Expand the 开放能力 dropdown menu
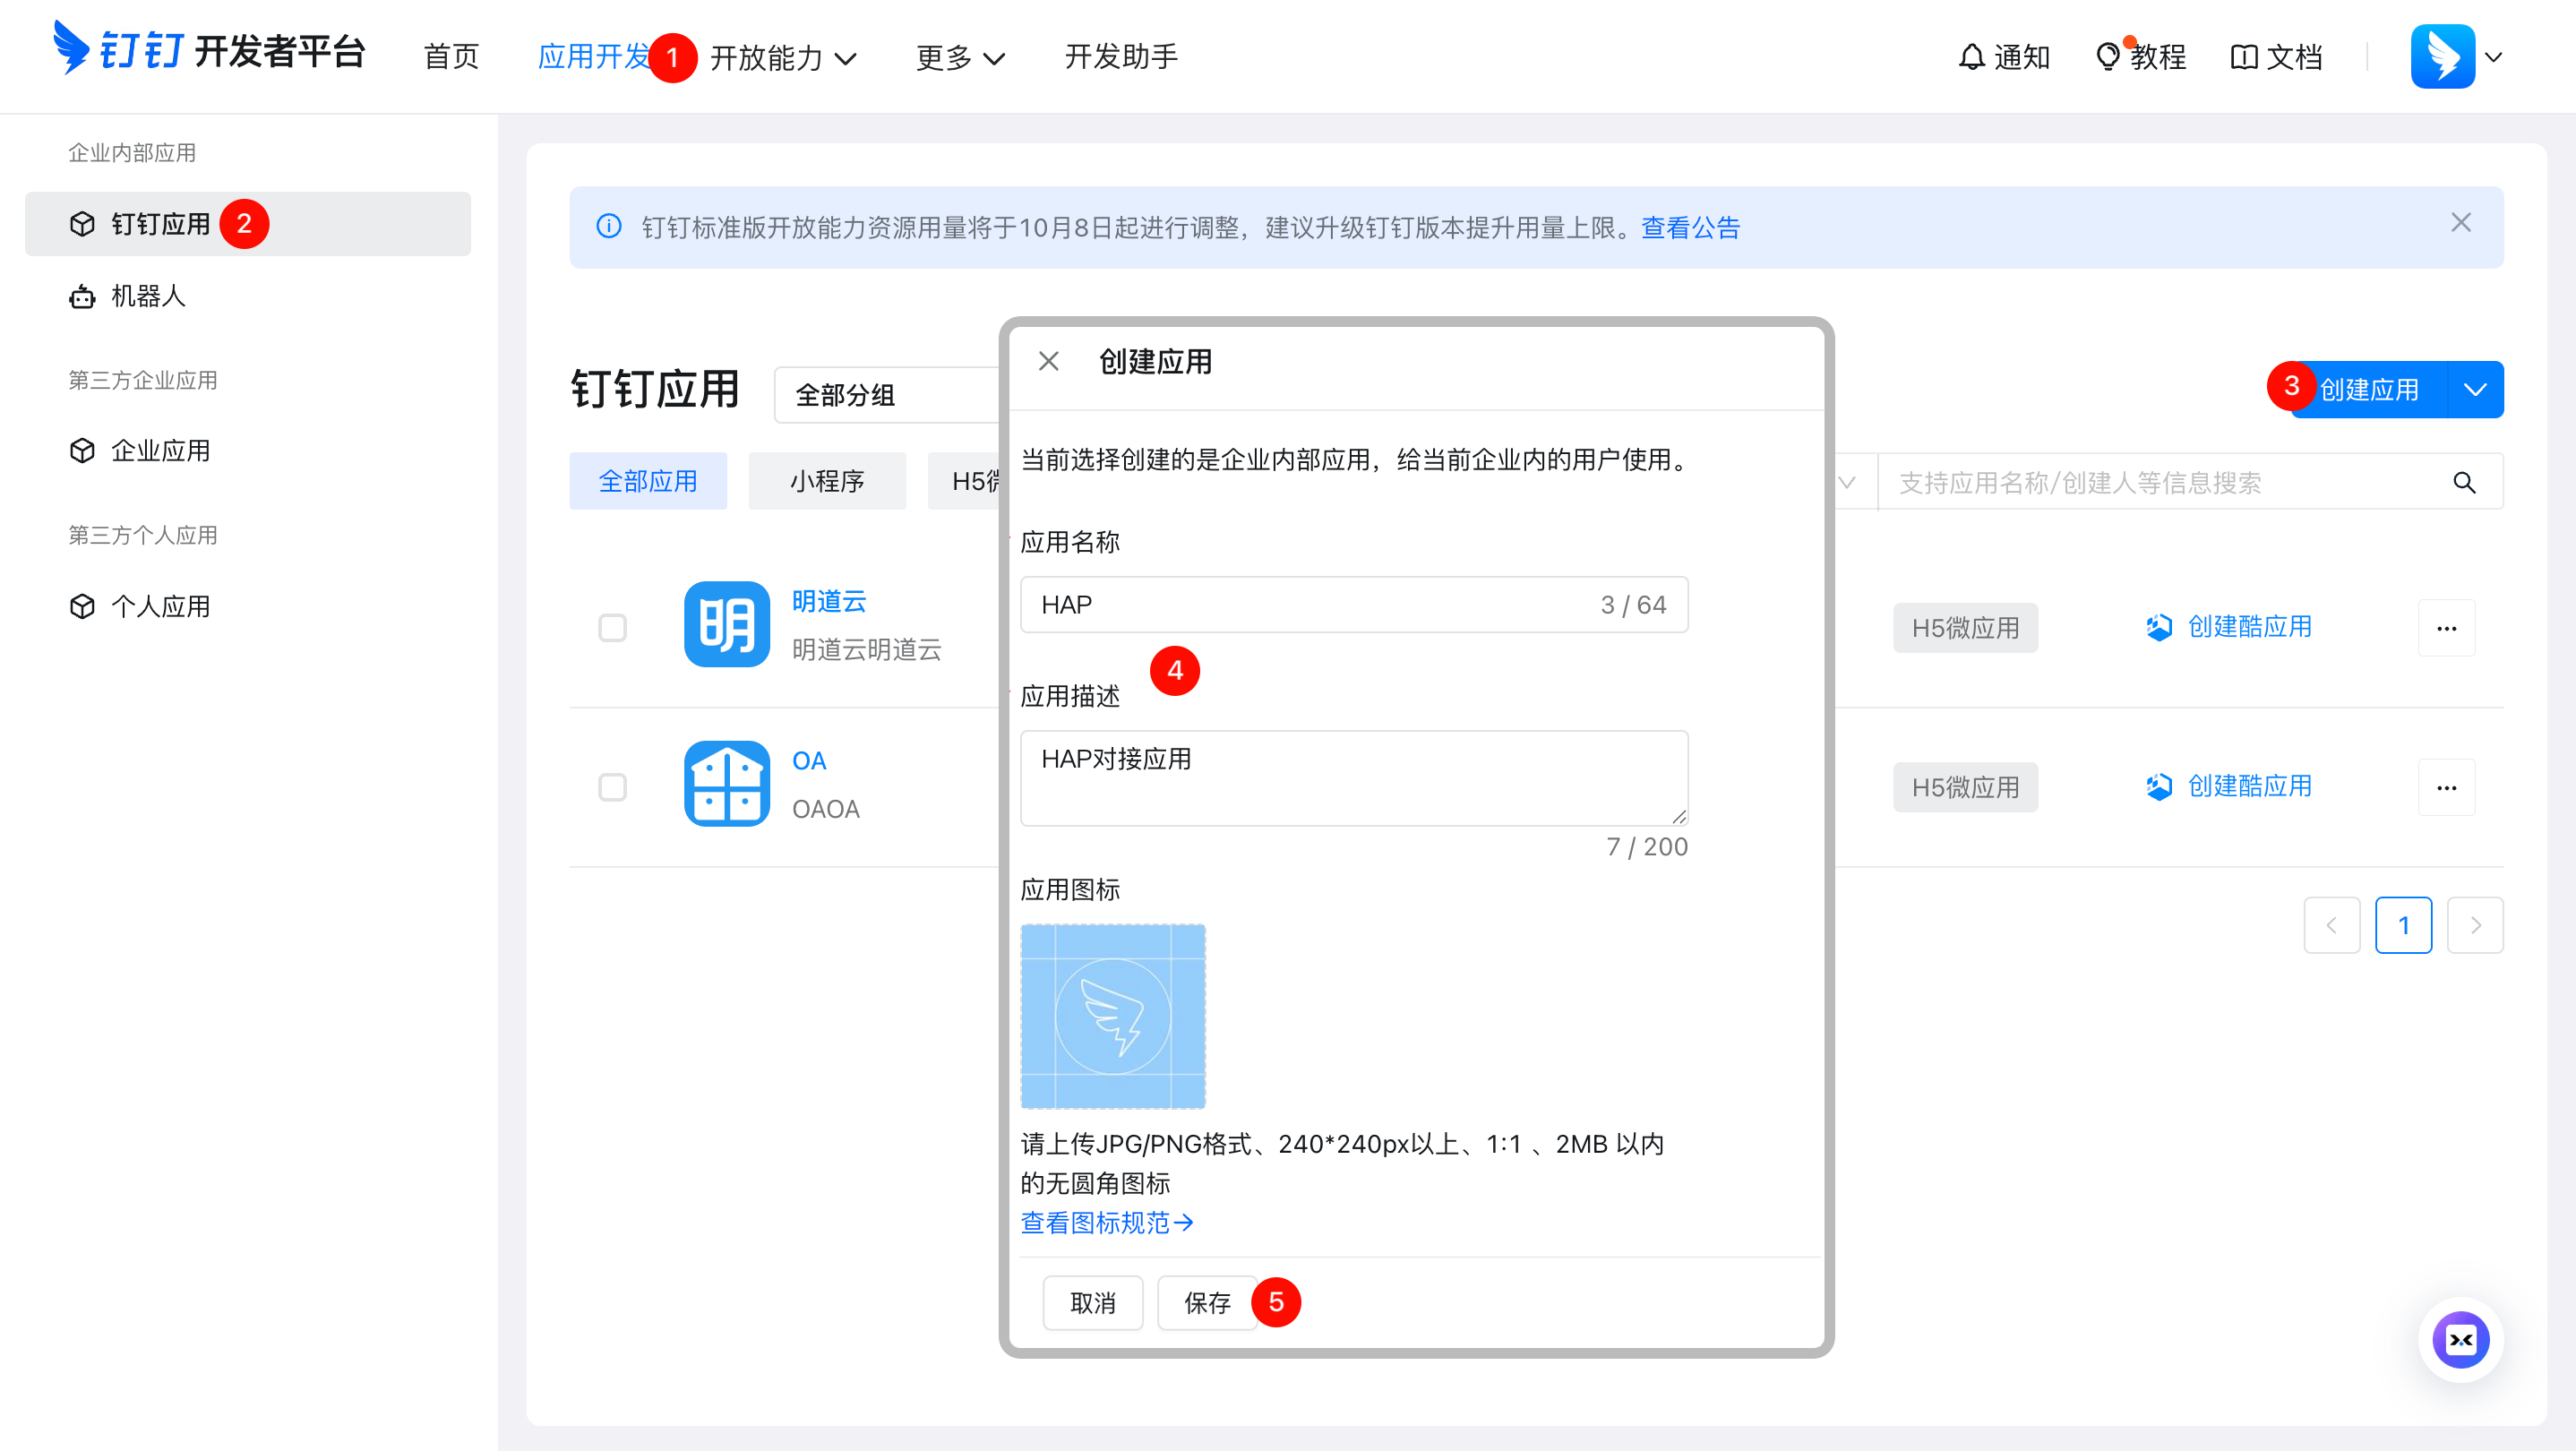The width and height of the screenshot is (2576, 1451). (x=782, y=58)
